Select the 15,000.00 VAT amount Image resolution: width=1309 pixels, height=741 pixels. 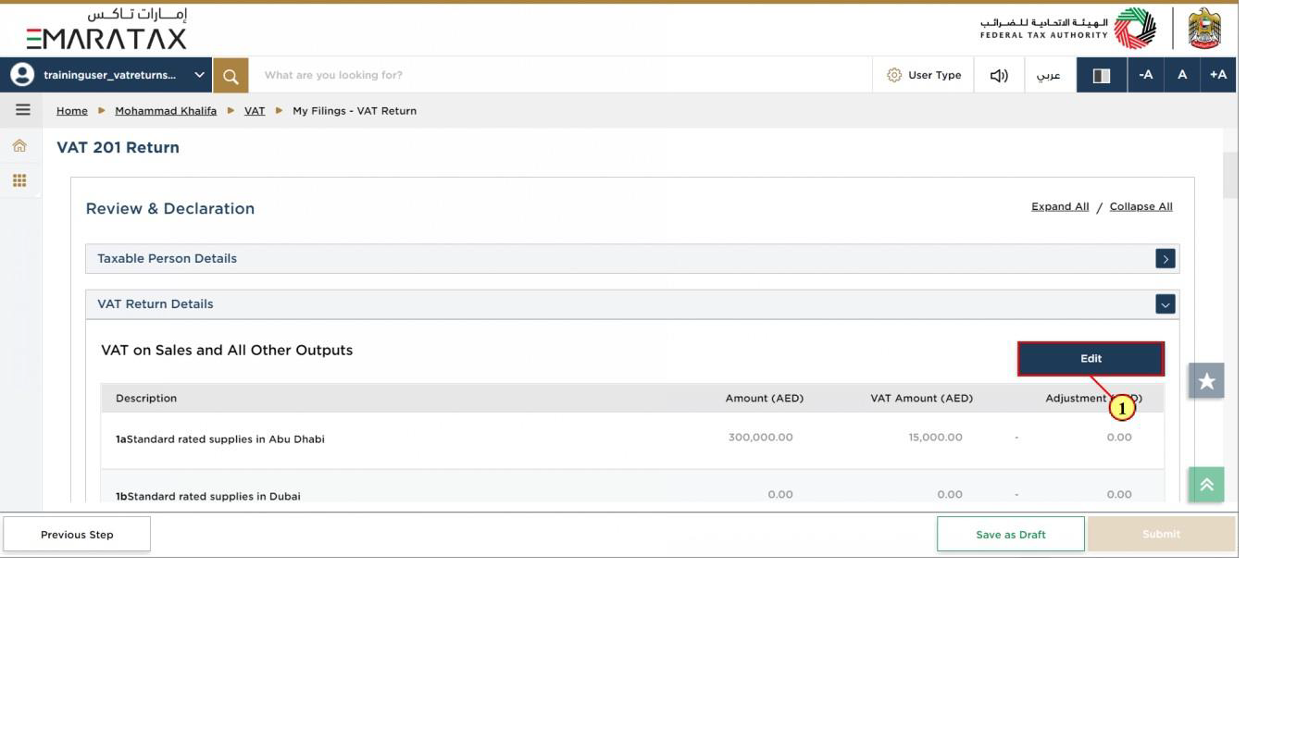(935, 438)
